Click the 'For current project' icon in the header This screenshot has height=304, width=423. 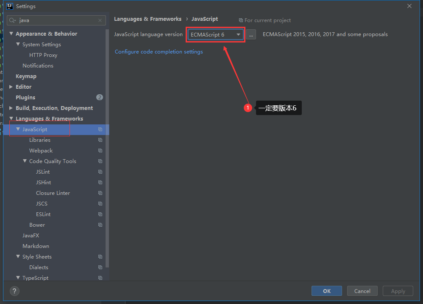tap(241, 20)
